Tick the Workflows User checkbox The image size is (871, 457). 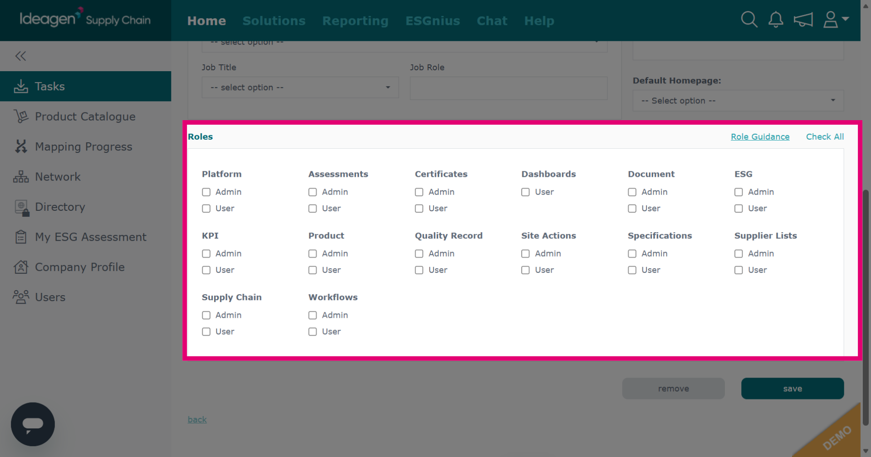pos(313,332)
